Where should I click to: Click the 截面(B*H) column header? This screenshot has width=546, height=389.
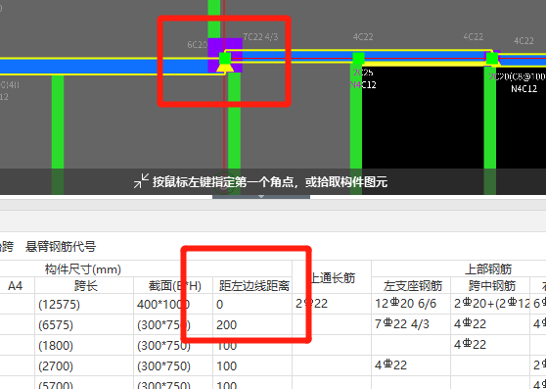(173, 286)
